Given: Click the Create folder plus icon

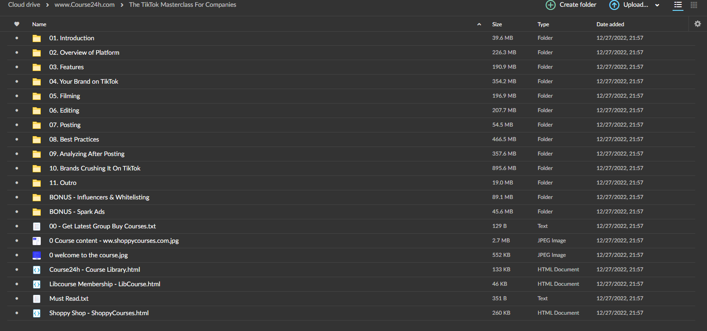Looking at the screenshot, I should tap(550, 5).
